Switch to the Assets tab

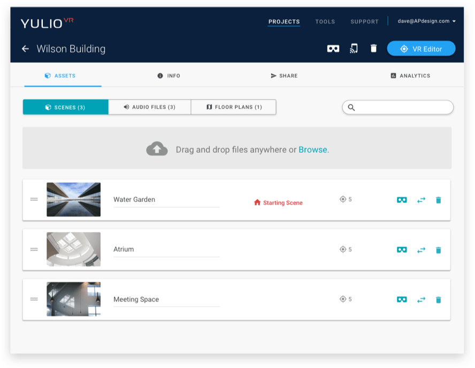pyautogui.click(x=63, y=76)
